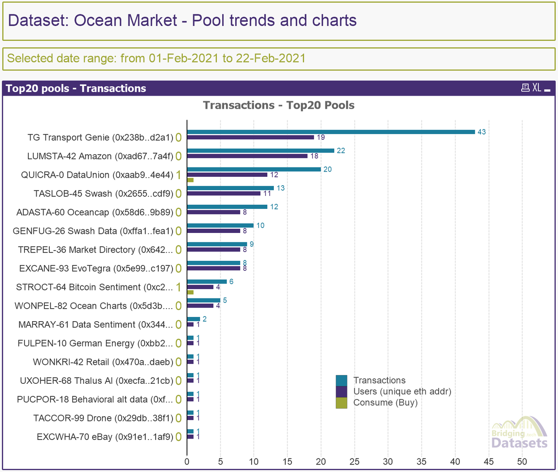Click the QUICRA-0 DataUnion transactions bar (20)
The height and width of the screenshot is (472, 558).
(254, 169)
